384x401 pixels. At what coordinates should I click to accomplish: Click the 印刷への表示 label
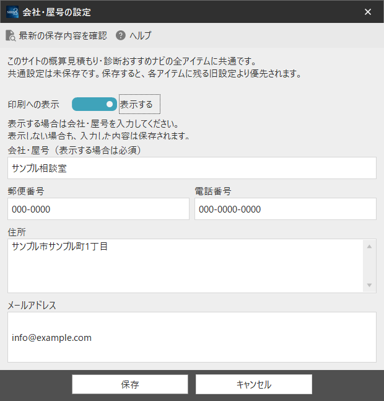tap(33, 104)
